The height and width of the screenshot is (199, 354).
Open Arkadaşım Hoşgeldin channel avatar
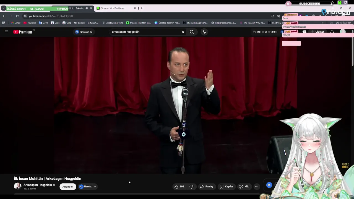tap(18, 186)
